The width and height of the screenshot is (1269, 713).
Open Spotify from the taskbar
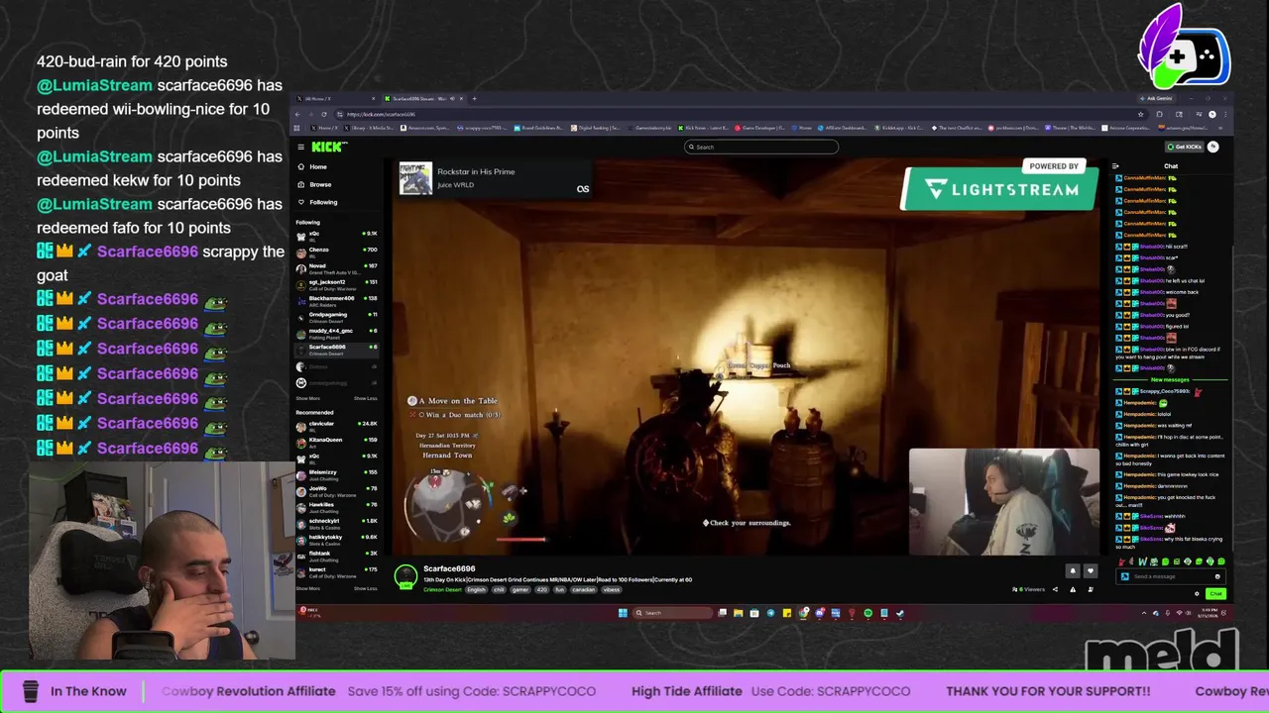pos(867,613)
